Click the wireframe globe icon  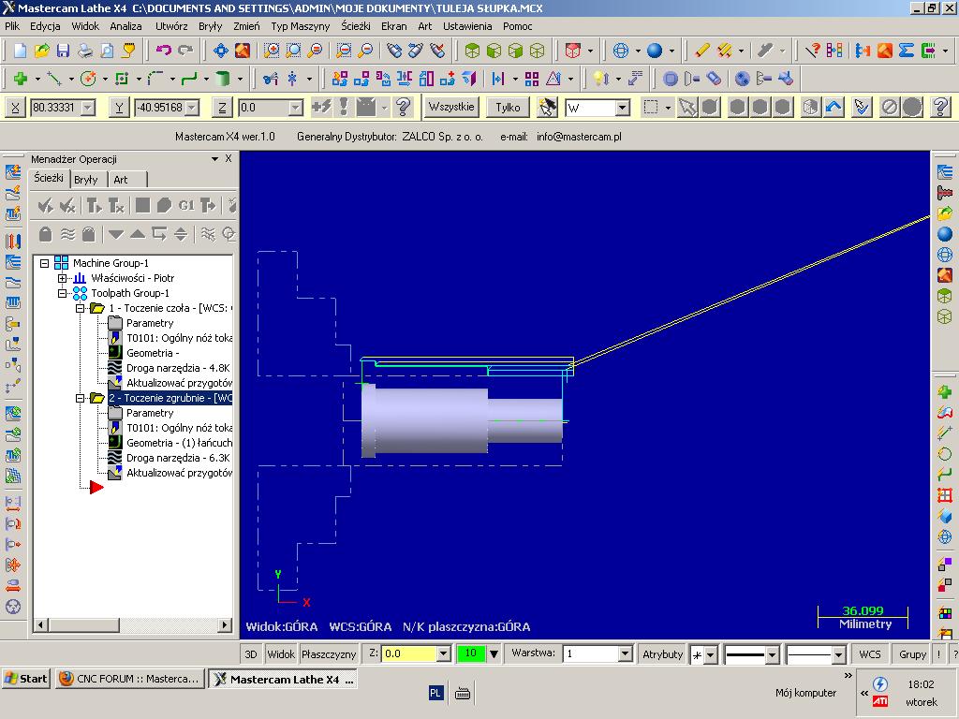(x=621, y=51)
